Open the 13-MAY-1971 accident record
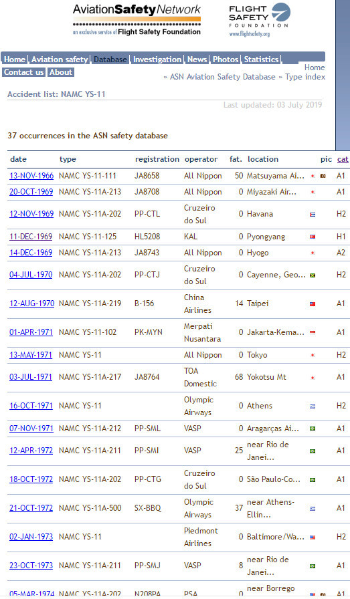350x599 pixels. pyautogui.click(x=31, y=355)
